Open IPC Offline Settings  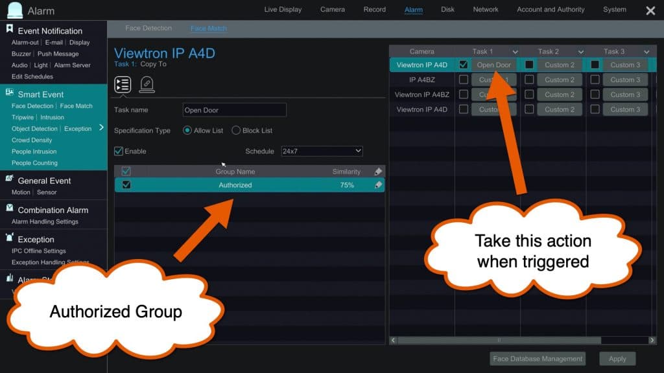(x=38, y=251)
